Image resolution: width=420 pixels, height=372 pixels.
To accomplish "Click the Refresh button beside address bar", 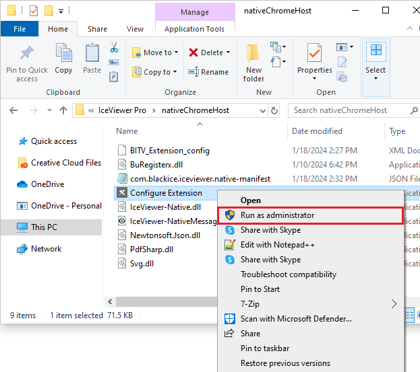I will tap(274, 110).
